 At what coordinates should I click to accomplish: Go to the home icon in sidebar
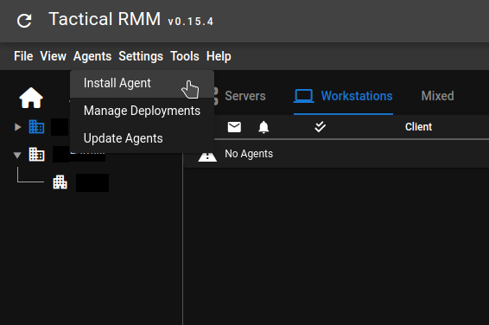click(31, 98)
